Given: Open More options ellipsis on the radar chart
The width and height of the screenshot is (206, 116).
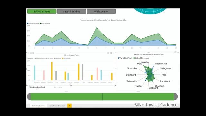Looking at the screenshot, I should tap(178, 52).
